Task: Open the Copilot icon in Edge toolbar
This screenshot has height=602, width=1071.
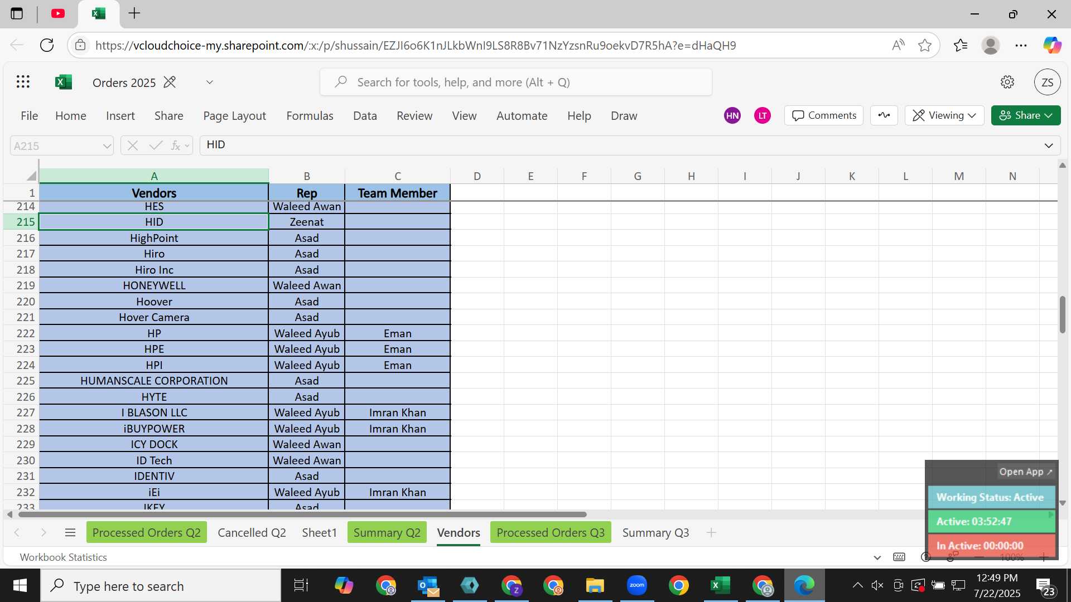Action: [1052, 45]
